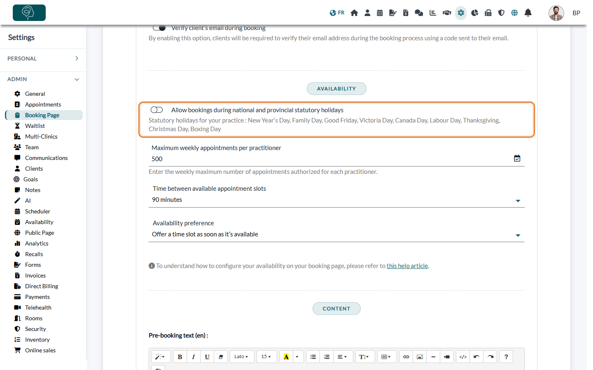Open the calendar icon in top bar

tap(380, 13)
